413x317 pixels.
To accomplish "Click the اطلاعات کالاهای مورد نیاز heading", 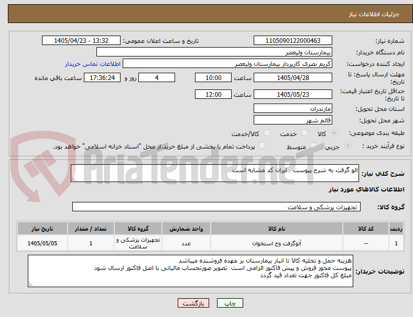I will [366, 189].
